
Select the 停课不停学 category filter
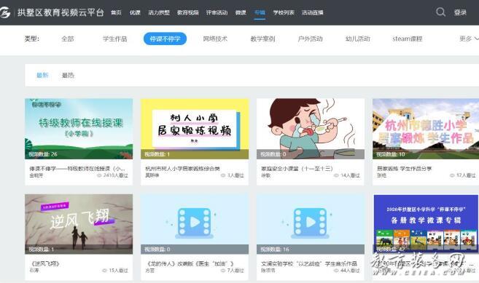pos(165,39)
